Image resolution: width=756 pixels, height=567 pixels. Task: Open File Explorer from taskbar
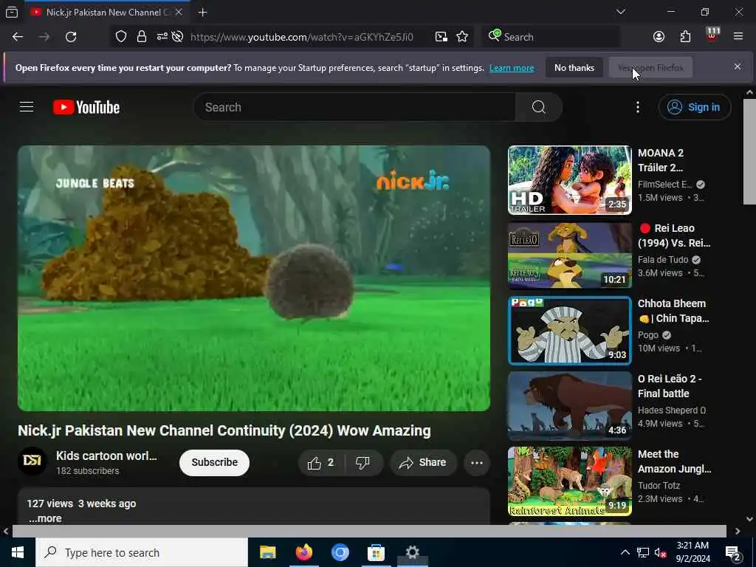267,552
